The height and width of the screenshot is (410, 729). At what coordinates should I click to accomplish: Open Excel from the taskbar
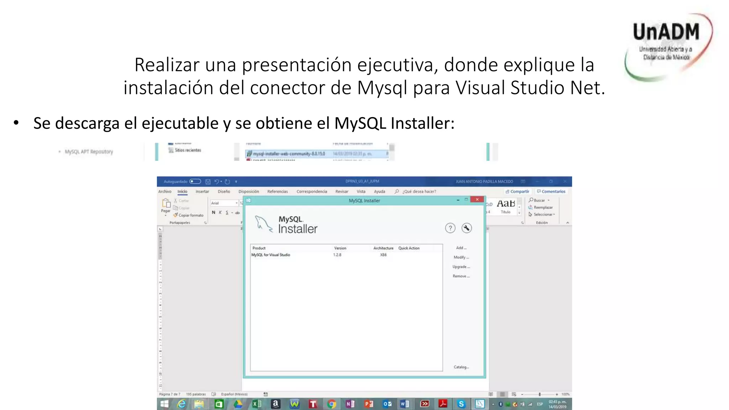tap(257, 404)
